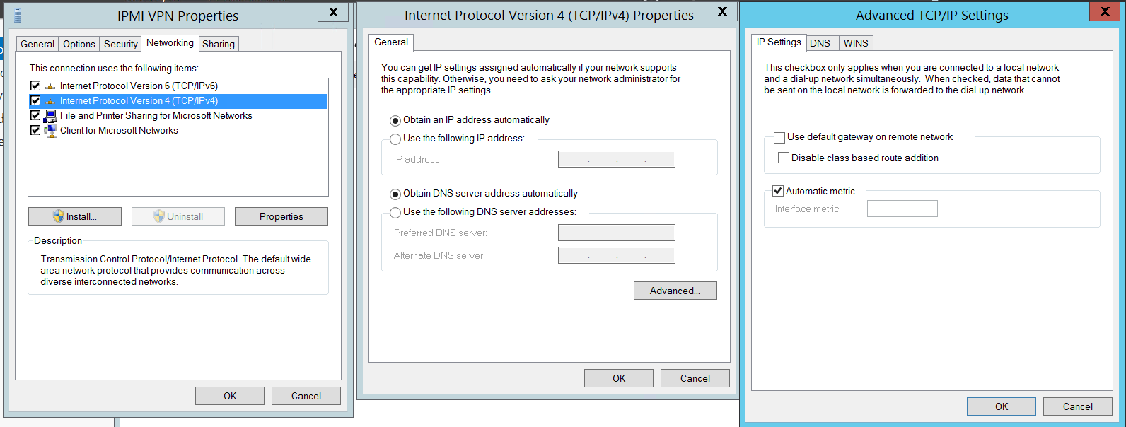This screenshot has height=427, width=1126.
Task: Switch to the Security tab
Action: point(121,44)
